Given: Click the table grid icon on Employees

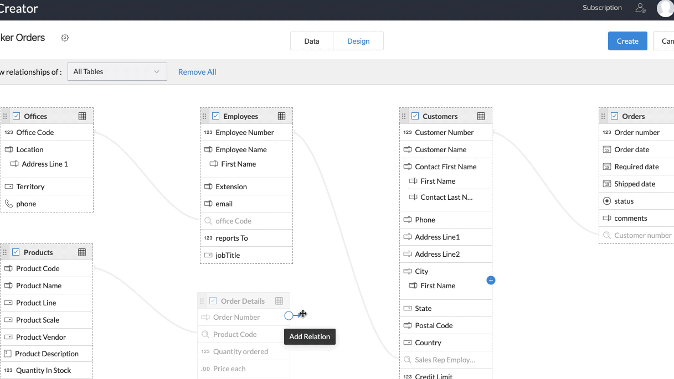Looking at the screenshot, I should (281, 116).
